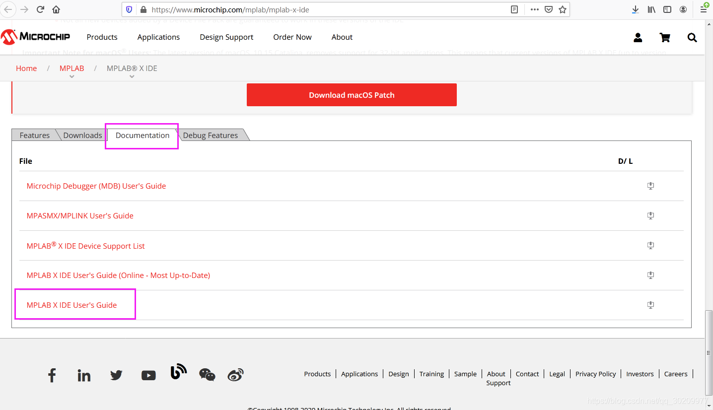Screen dimensions: 713x410
Task: Click the footer Careers link
Action: tap(676, 374)
